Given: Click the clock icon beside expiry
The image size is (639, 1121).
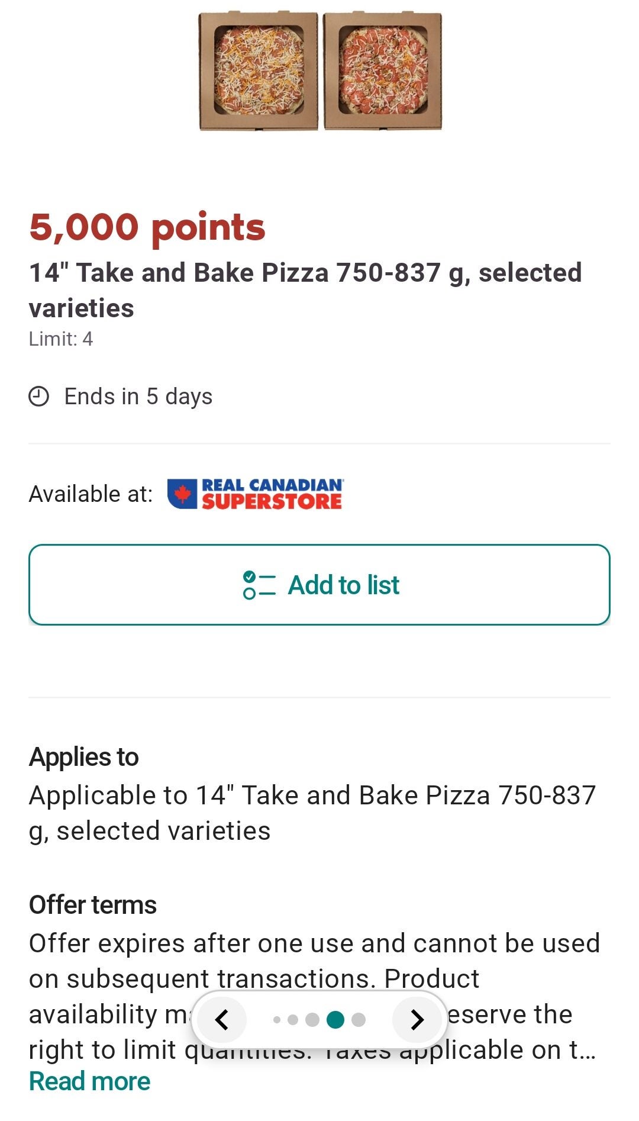Looking at the screenshot, I should [x=39, y=397].
